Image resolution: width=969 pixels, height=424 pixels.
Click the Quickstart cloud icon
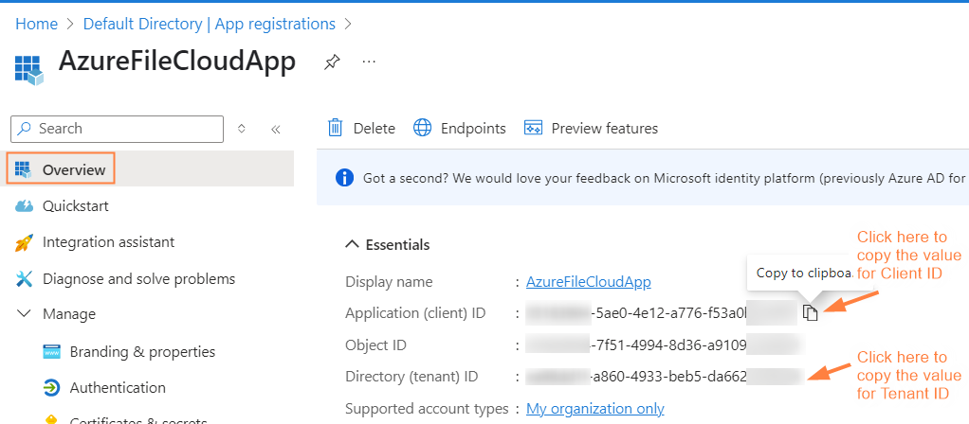pos(25,205)
